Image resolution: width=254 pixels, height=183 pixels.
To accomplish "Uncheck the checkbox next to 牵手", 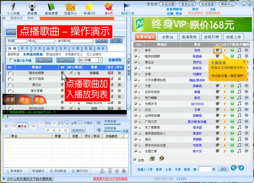I will [x=136, y=50].
